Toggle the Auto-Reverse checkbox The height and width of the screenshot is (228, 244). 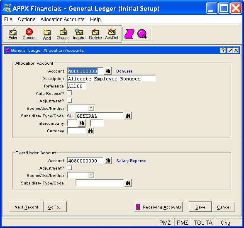coord(69,93)
